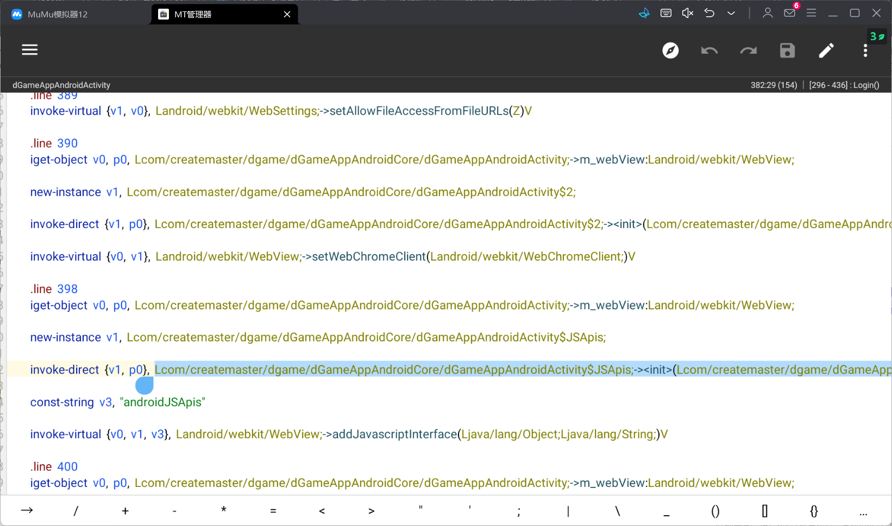The height and width of the screenshot is (526, 892).
Task: Save file with floppy disk icon
Action: coord(787,50)
